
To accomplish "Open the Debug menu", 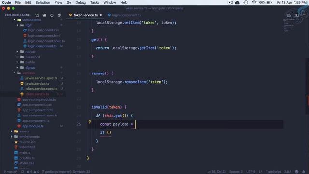I will tap(81, 2).
